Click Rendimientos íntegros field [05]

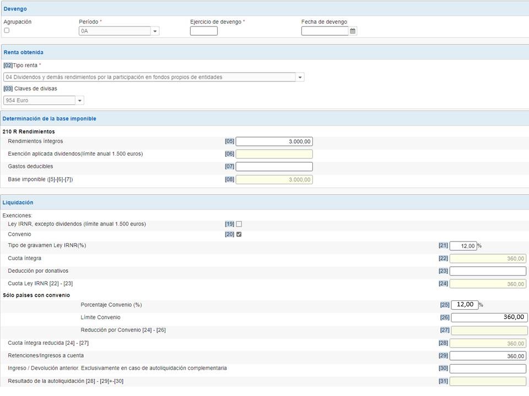pyautogui.click(x=274, y=141)
